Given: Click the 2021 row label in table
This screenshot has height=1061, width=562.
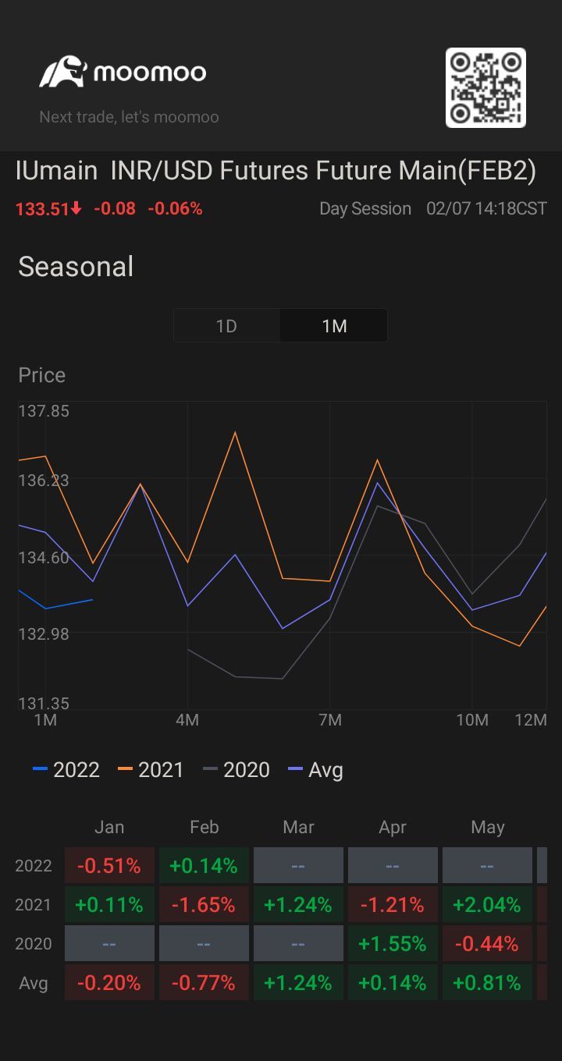Looking at the screenshot, I should [x=34, y=905].
